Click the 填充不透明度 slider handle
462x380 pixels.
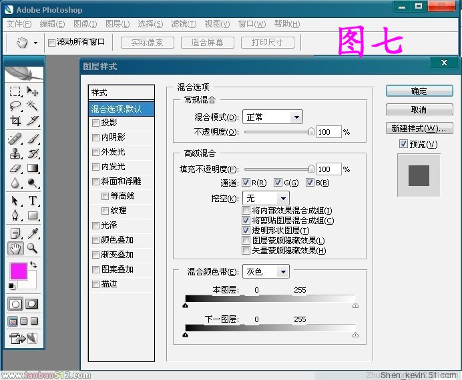tap(311, 169)
